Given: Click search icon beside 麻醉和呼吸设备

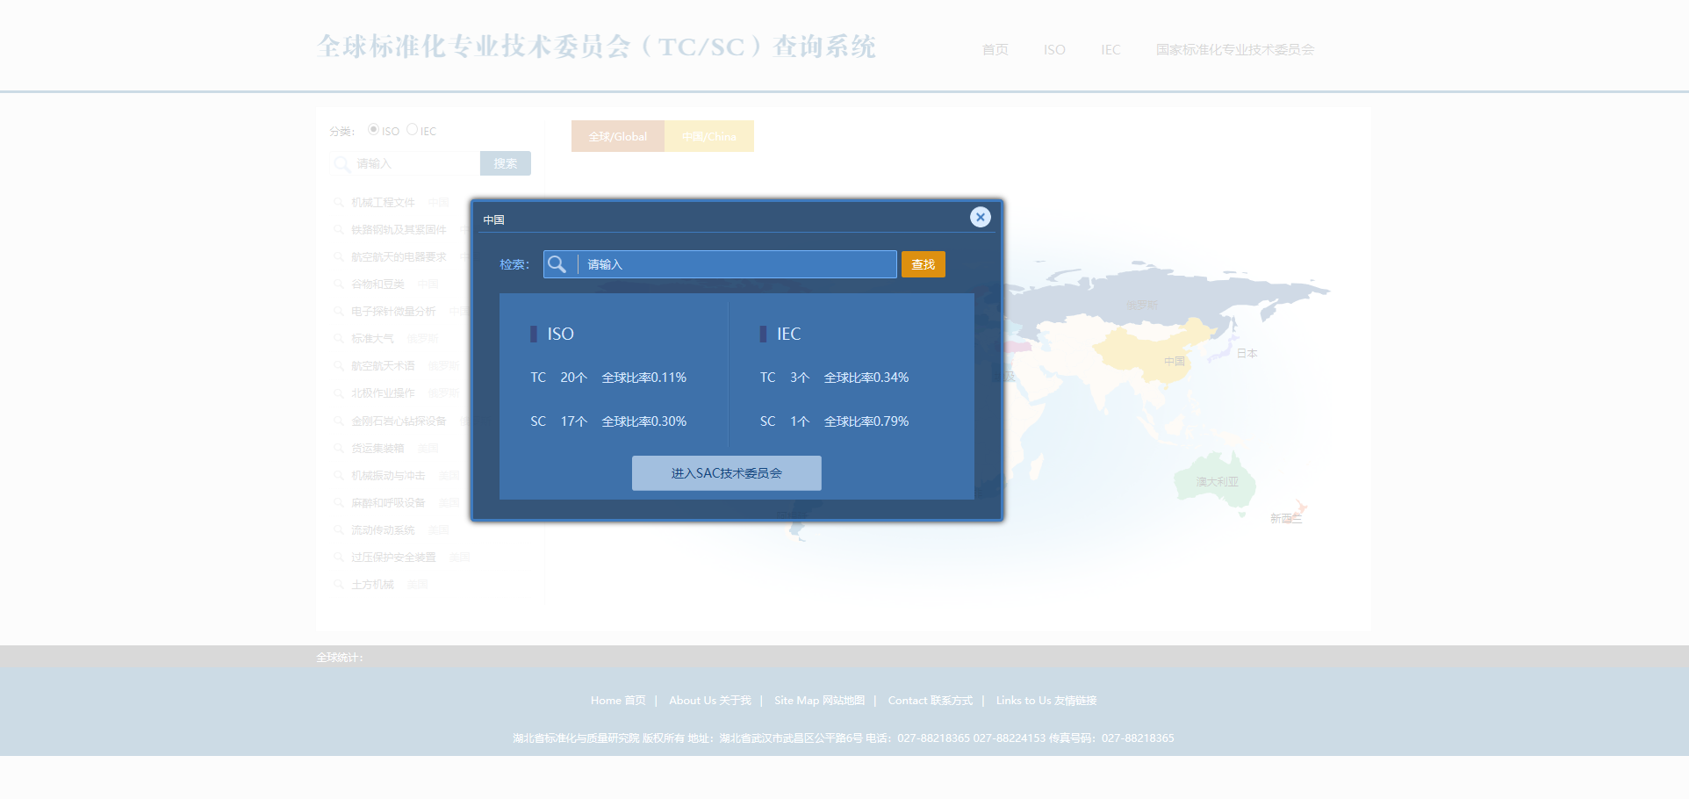Looking at the screenshot, I should pos(338,503).
